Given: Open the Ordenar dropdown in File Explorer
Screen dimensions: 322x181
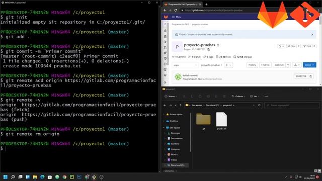Looking at the screenshot, I should tap(238, 96).
